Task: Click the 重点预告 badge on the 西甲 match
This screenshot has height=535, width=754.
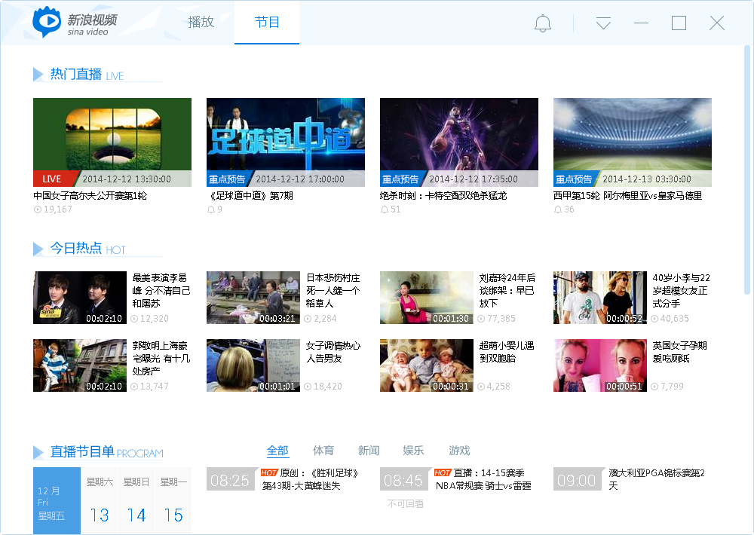Action: [572, 179]
